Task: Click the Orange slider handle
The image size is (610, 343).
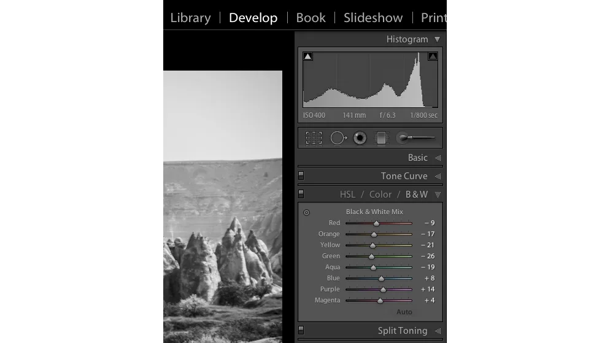Action: tap(374, 234)
